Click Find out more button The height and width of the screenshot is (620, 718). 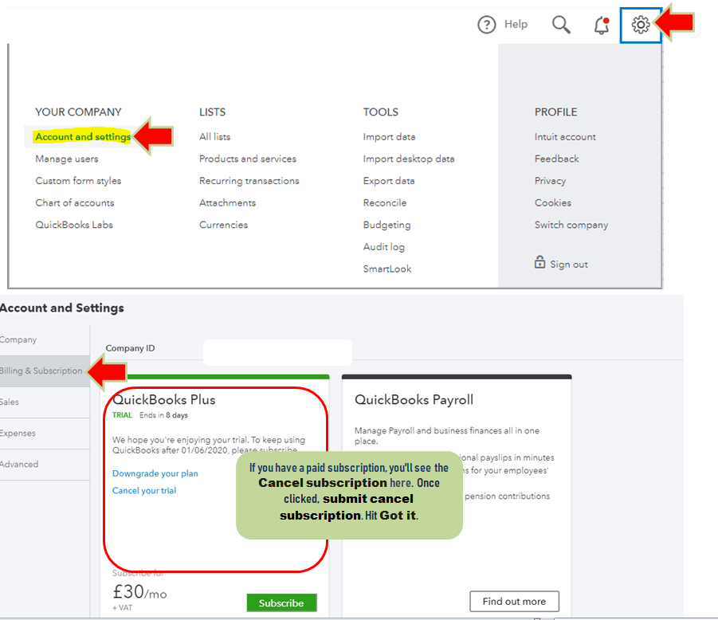click(x=514, y=601)
